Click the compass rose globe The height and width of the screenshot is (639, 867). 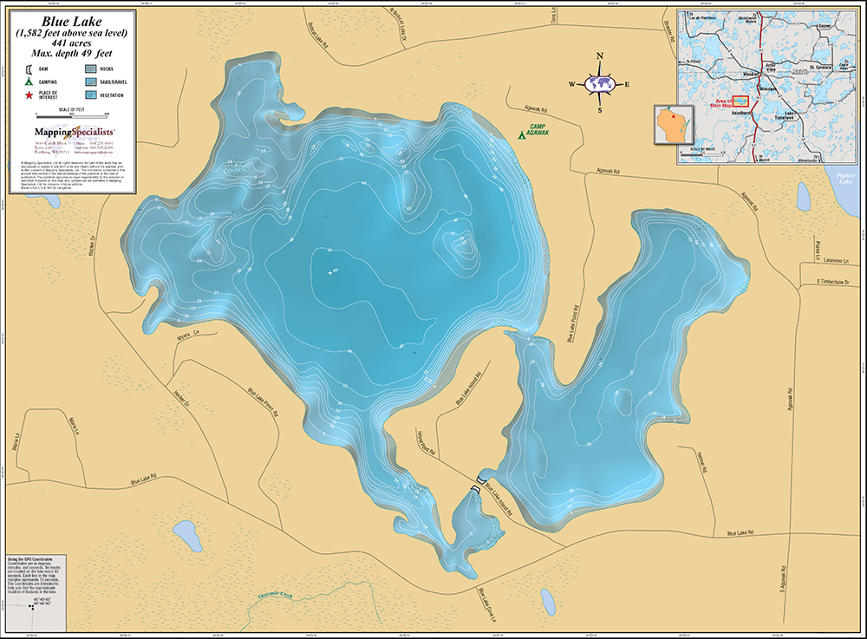pos(600,84)
